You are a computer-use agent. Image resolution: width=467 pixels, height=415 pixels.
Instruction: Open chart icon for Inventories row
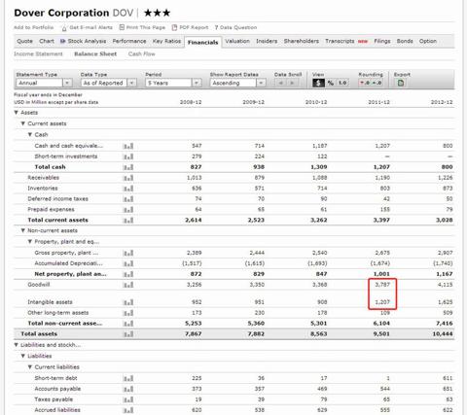128,189
